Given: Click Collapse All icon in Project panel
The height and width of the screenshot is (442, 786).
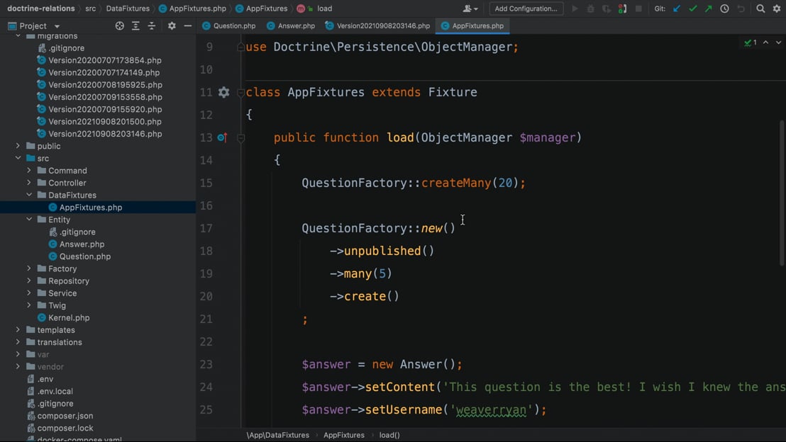Looking at the screenshot, I should click(152, 25).
